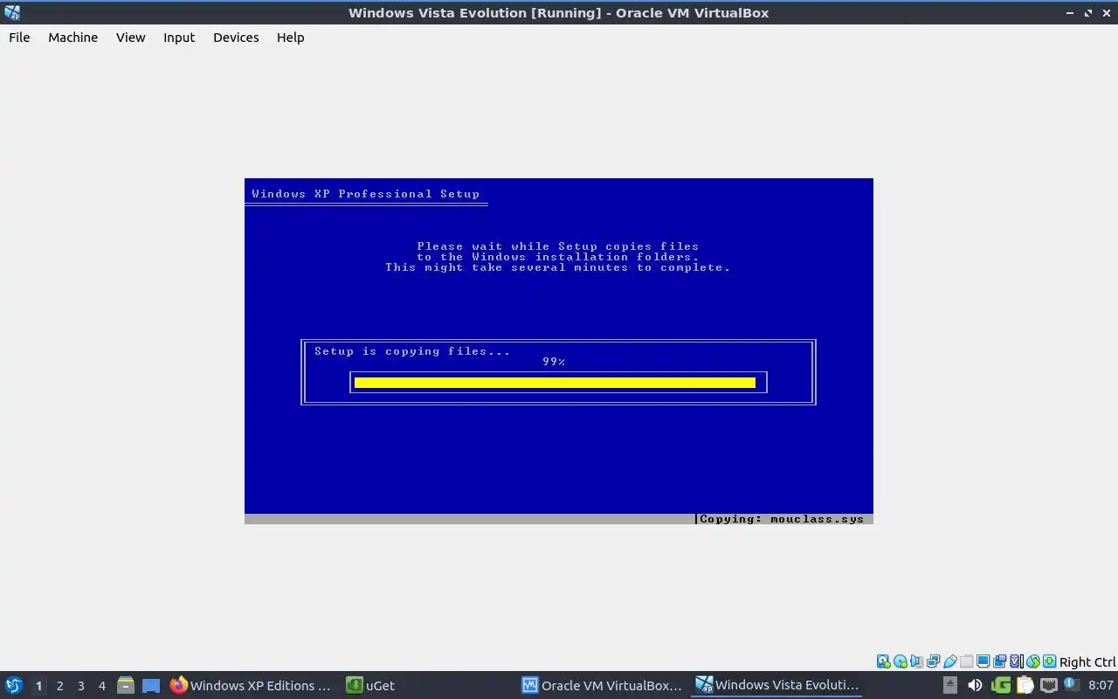1118x699 pixels.
Task: Click the yellow setup progress bar
Action: pos(555,383)
